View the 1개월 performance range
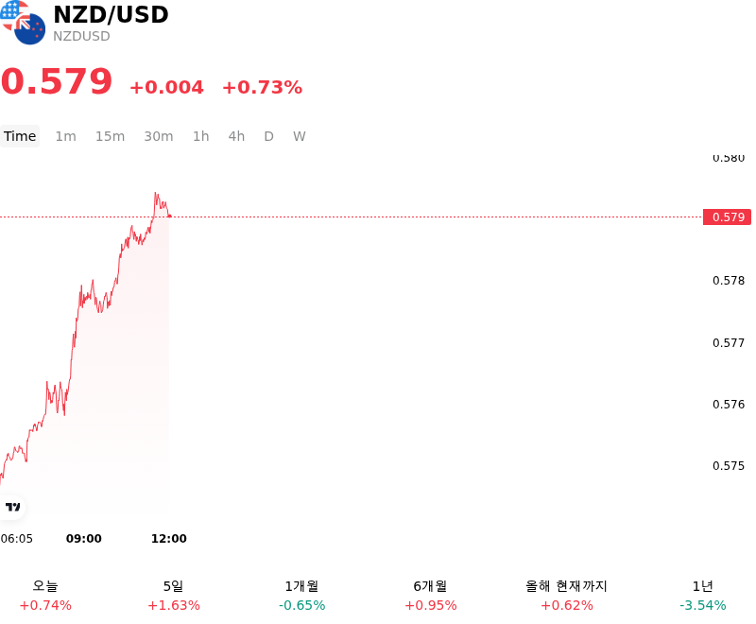 301,596
